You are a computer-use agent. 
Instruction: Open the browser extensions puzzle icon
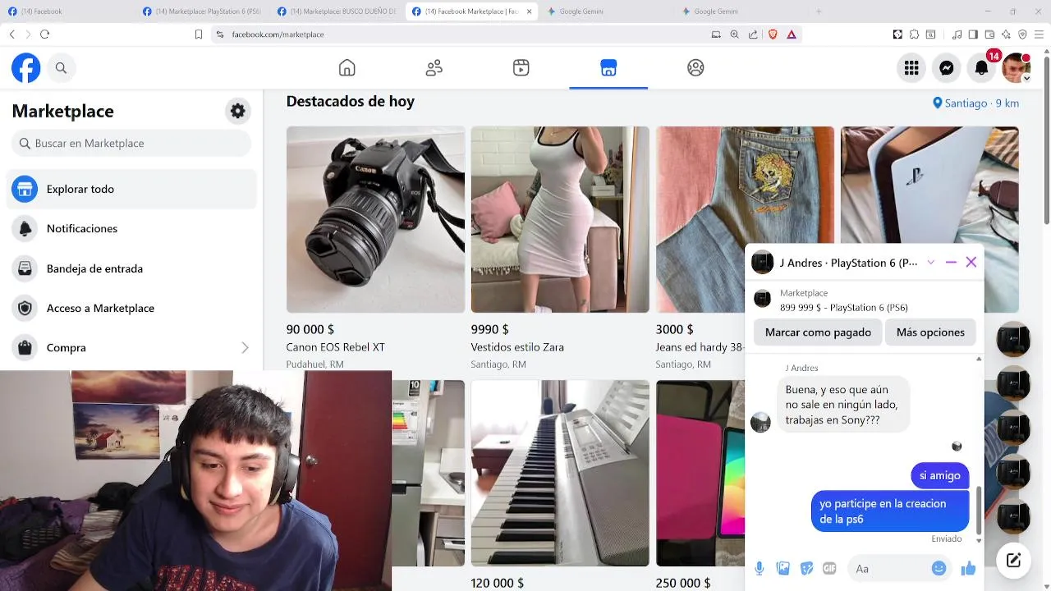click(x=914, y=34)
